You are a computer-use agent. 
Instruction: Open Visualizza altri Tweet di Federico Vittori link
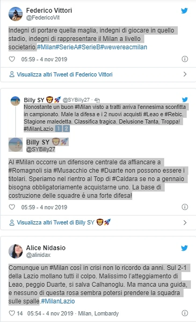[x=61, y=74]
